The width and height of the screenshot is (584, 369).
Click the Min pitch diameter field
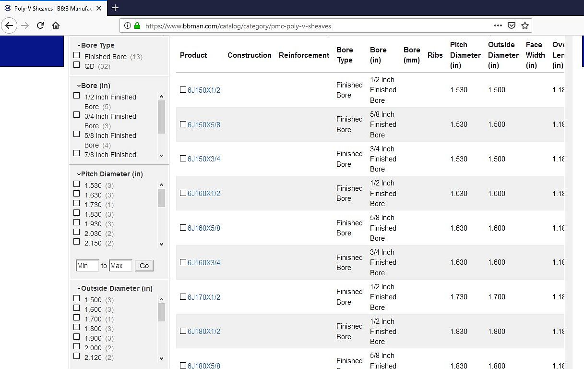(87, 266)
